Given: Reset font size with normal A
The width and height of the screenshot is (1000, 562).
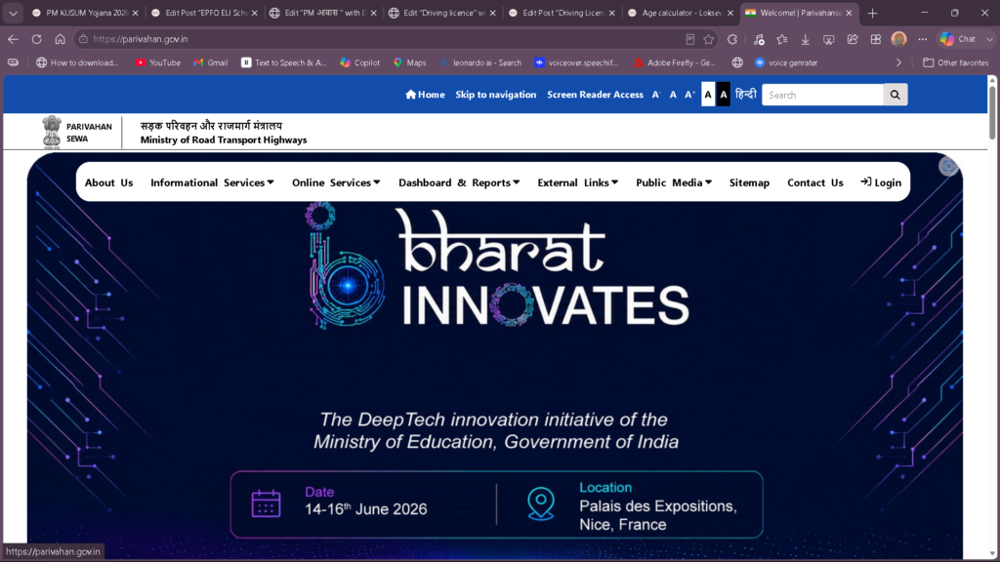Looking at the screenshot, I should (673, 95).
